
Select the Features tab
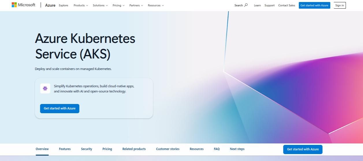(65, 149)
